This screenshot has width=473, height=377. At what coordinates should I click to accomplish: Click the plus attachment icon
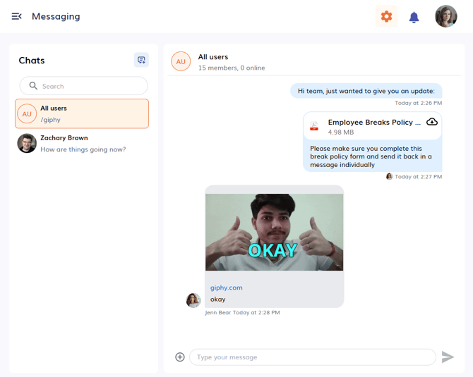coord(180,357)
